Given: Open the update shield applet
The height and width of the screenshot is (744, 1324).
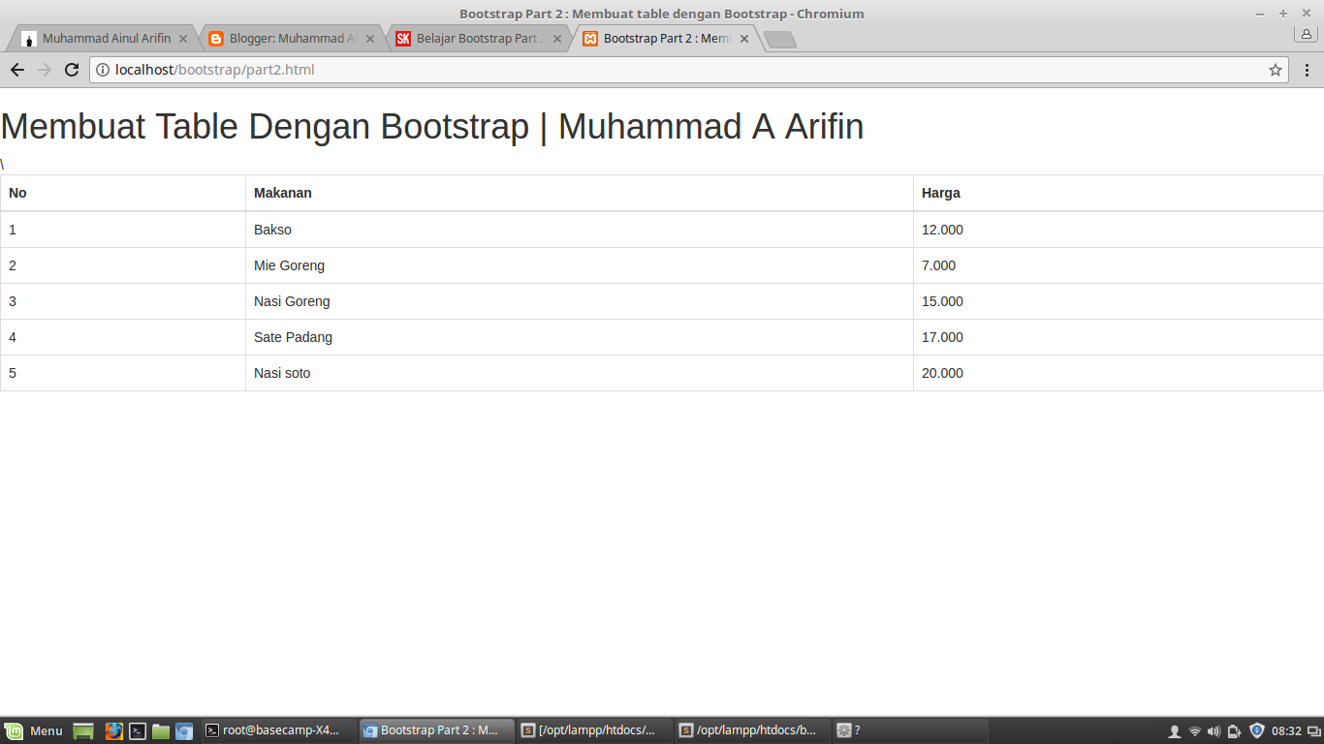Looking at the screenshot, I should 1255,730.
